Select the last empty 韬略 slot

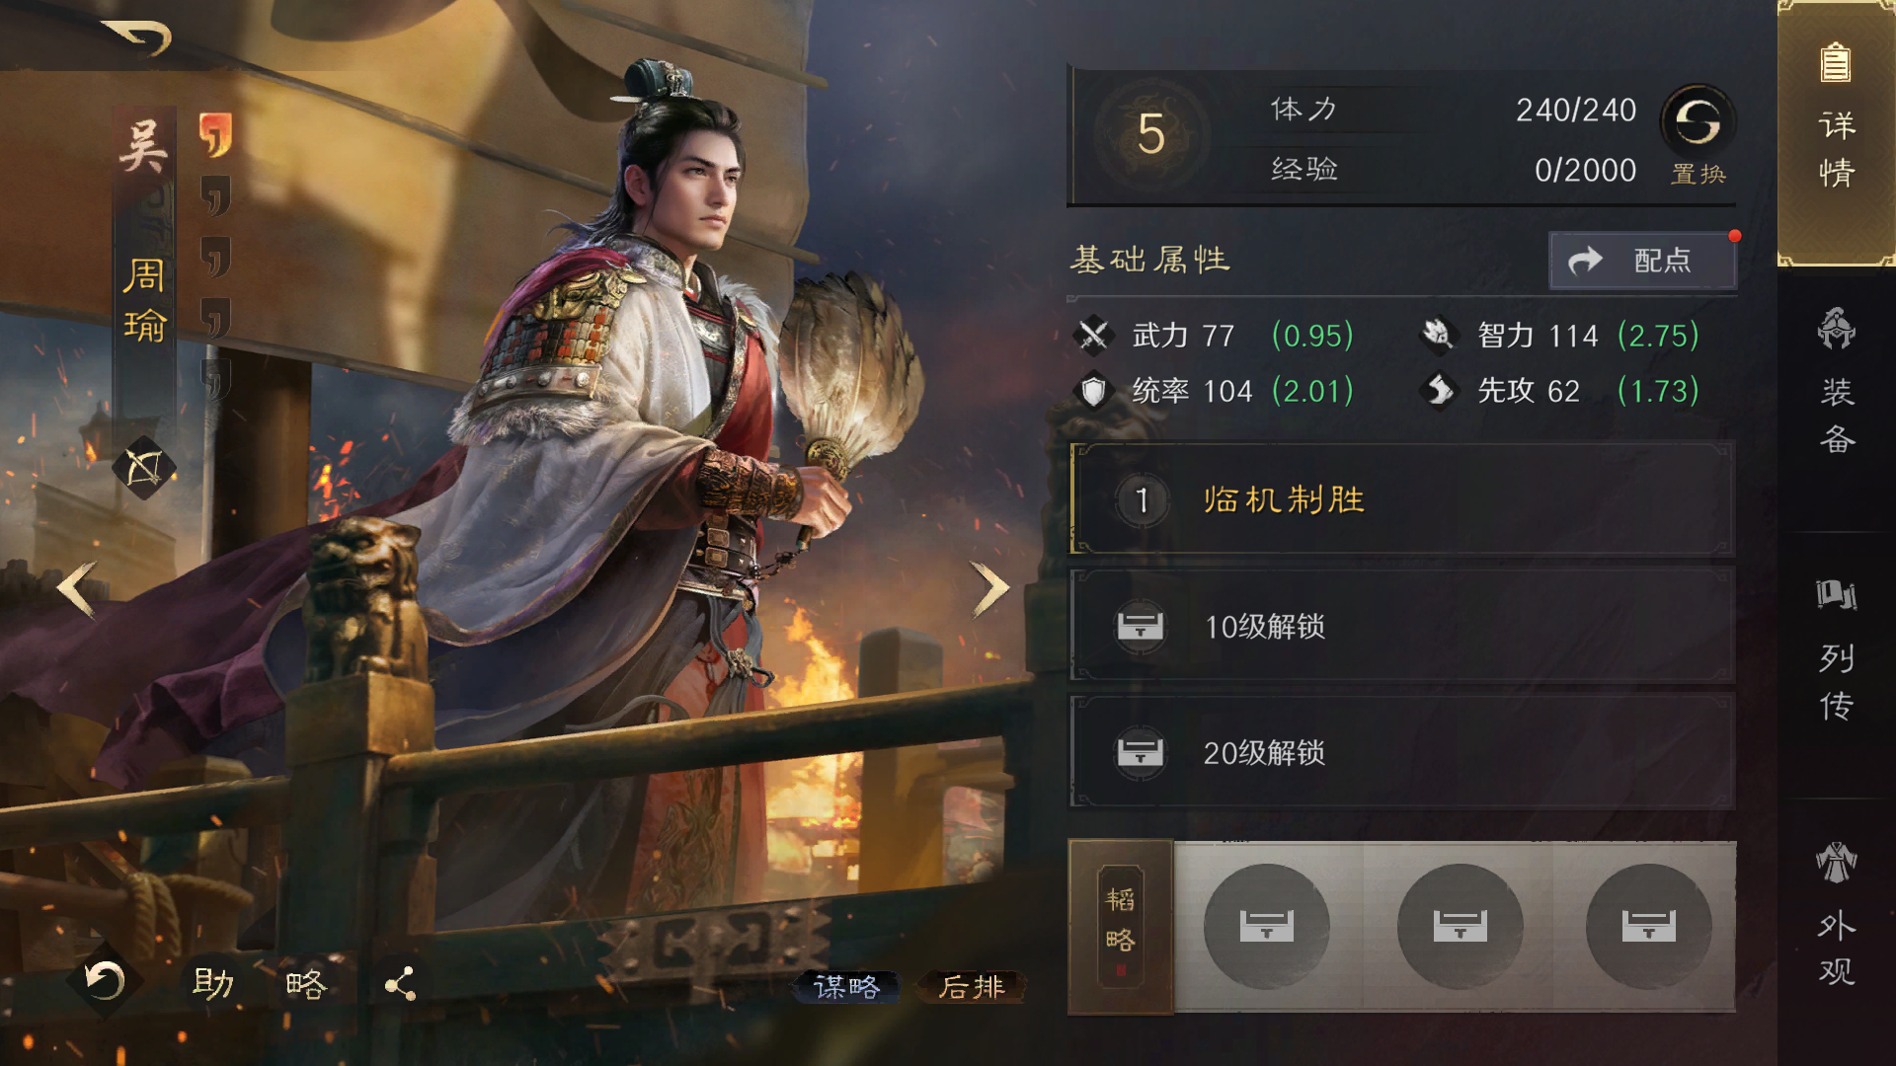tap(1648, 926)
